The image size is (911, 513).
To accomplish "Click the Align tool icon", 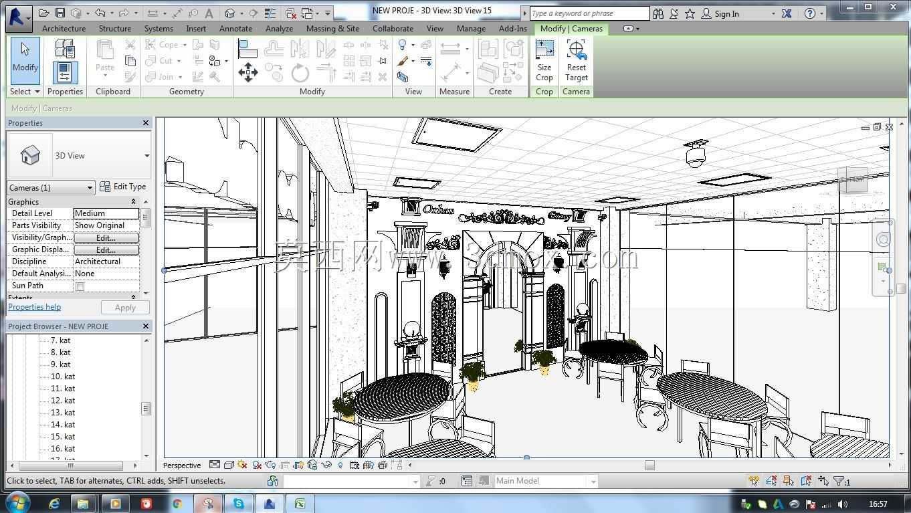I will click(247, 48).
